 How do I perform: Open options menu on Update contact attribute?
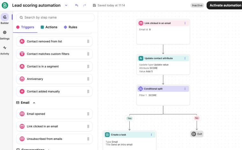pyautogui.click(x=185, y=58)
